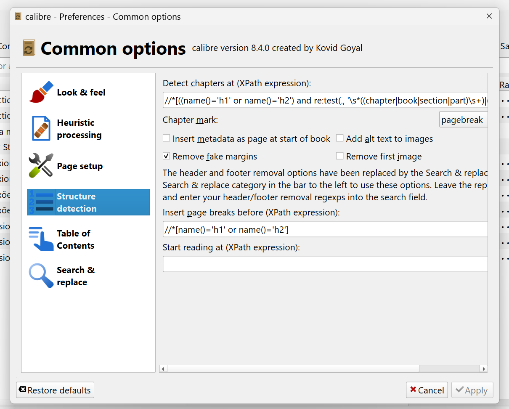The image size is (509, 409).
Task: Select the Page setup tools icon
Action: (x=41, y=166)
